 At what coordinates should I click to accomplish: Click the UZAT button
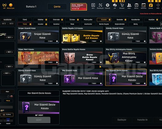point(39,120)
